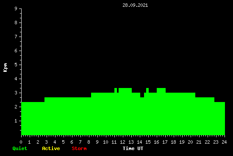The width and height of the screenshot is (233, 156).
Task: Click the narrow green spike just after hour 11
Action: coord(116,91)
